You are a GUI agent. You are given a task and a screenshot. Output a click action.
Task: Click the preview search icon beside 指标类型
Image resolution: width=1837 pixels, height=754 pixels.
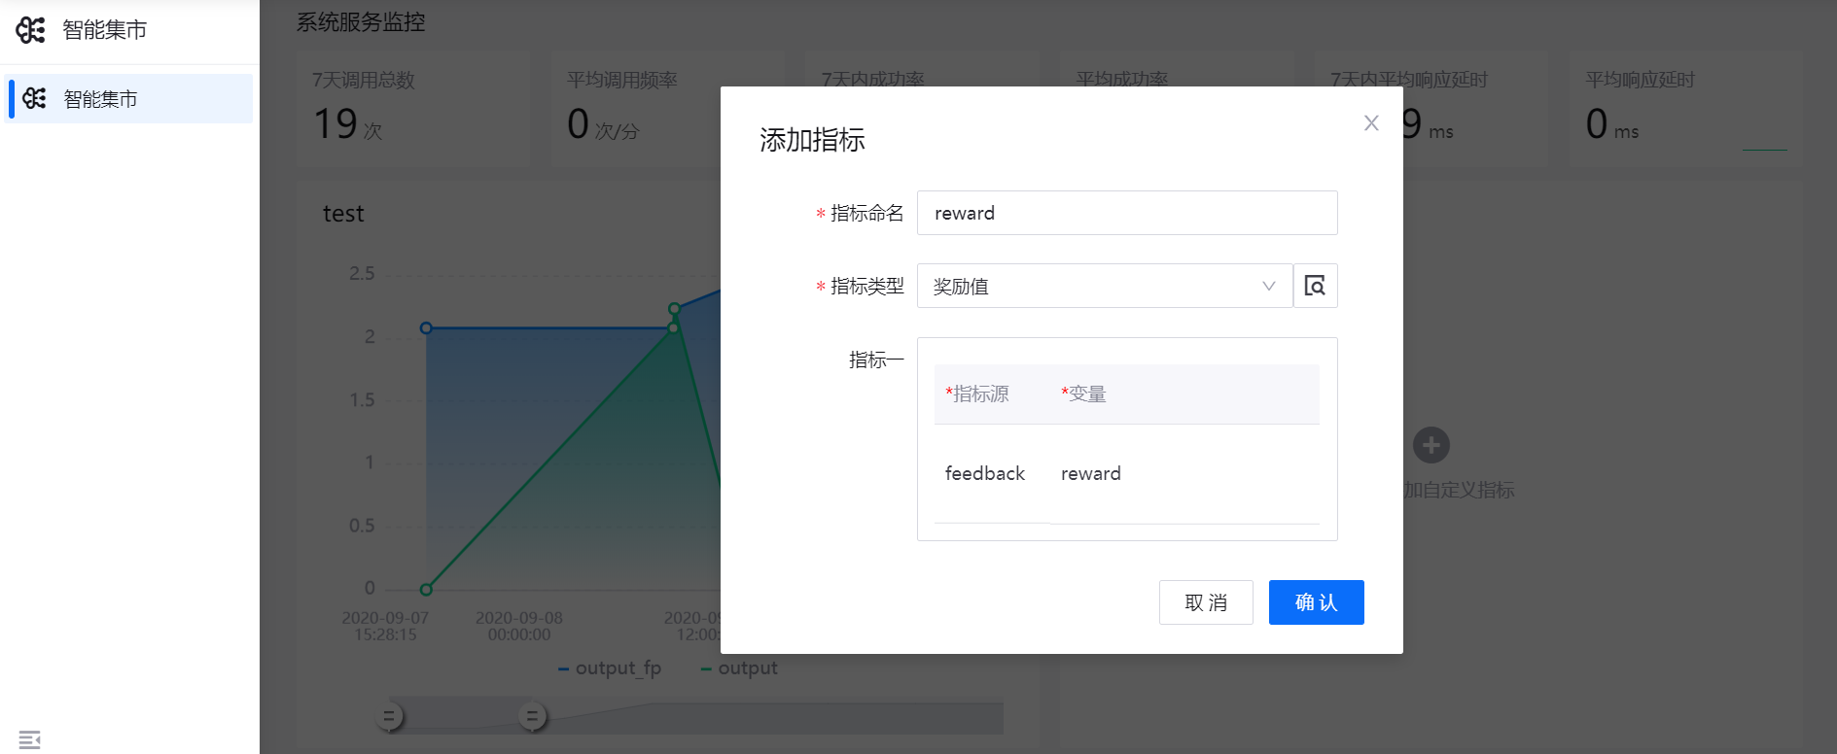pos(1315,287)
